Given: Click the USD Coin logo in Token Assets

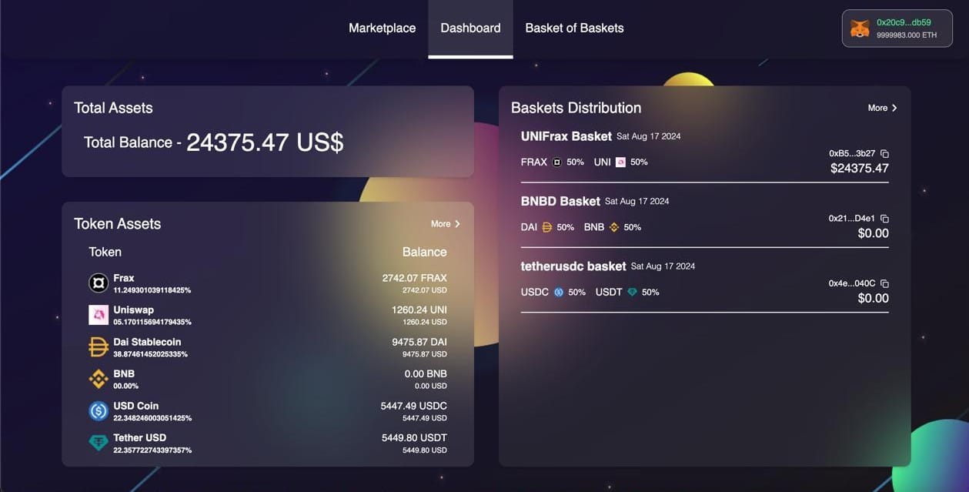Looking at the screenshot, I should pos(99,411).
